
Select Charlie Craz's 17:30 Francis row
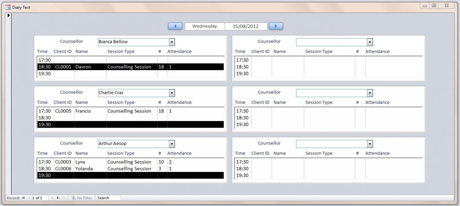(130, 111)
